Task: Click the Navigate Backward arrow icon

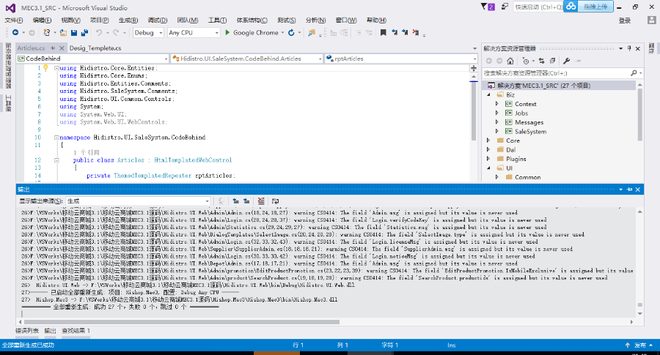Action: 15,32
